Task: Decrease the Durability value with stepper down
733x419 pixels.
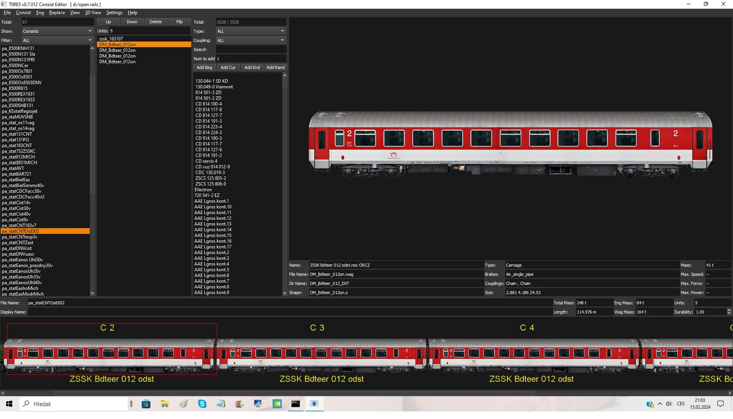Action: tap(729, 313)
